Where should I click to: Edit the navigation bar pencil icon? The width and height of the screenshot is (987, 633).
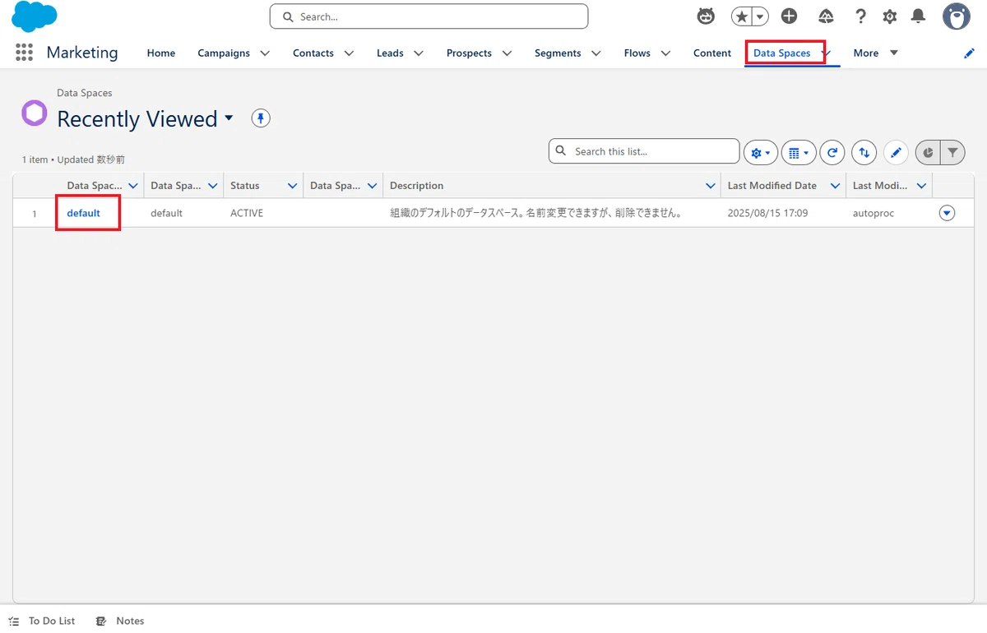[969, 53]
